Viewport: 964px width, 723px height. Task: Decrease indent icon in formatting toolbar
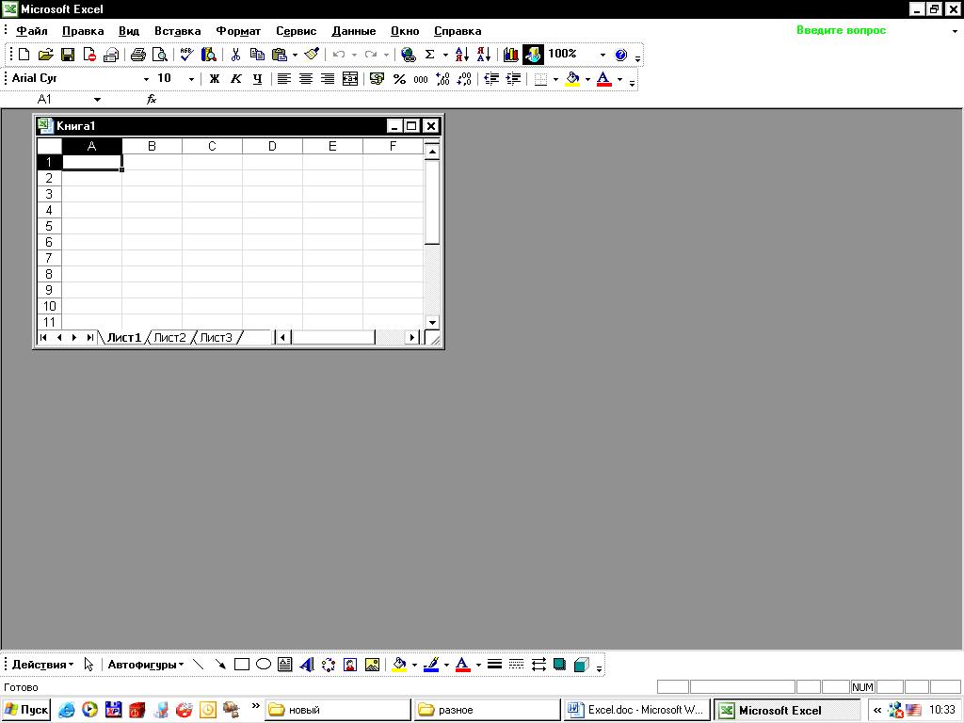491,79
